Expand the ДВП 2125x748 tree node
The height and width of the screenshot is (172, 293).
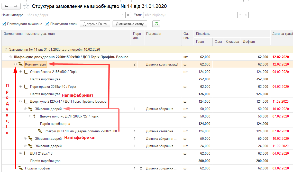pyautogui.click(x=21, y=154)
